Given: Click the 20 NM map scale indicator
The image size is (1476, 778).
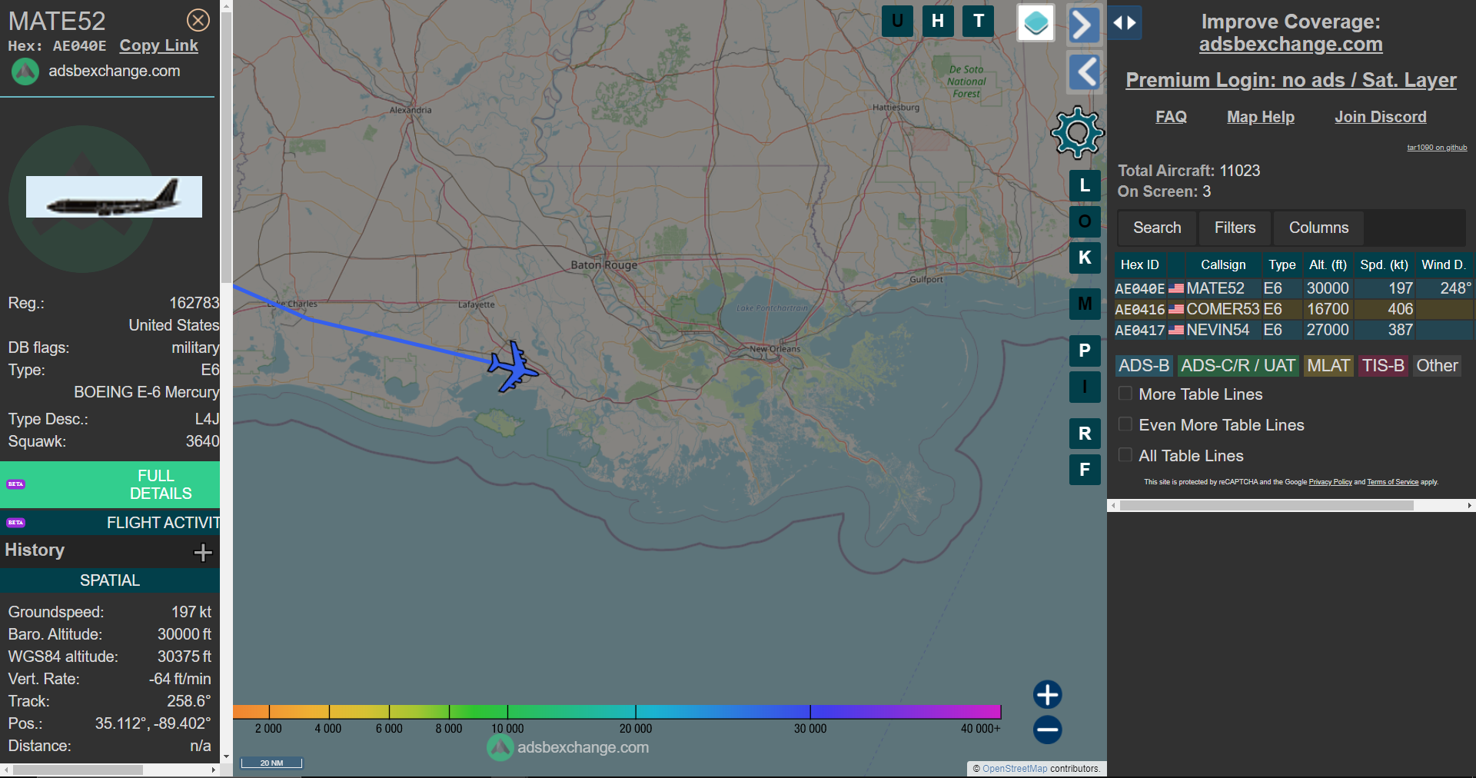Looking at the screenshot, I should coord(271,763).
